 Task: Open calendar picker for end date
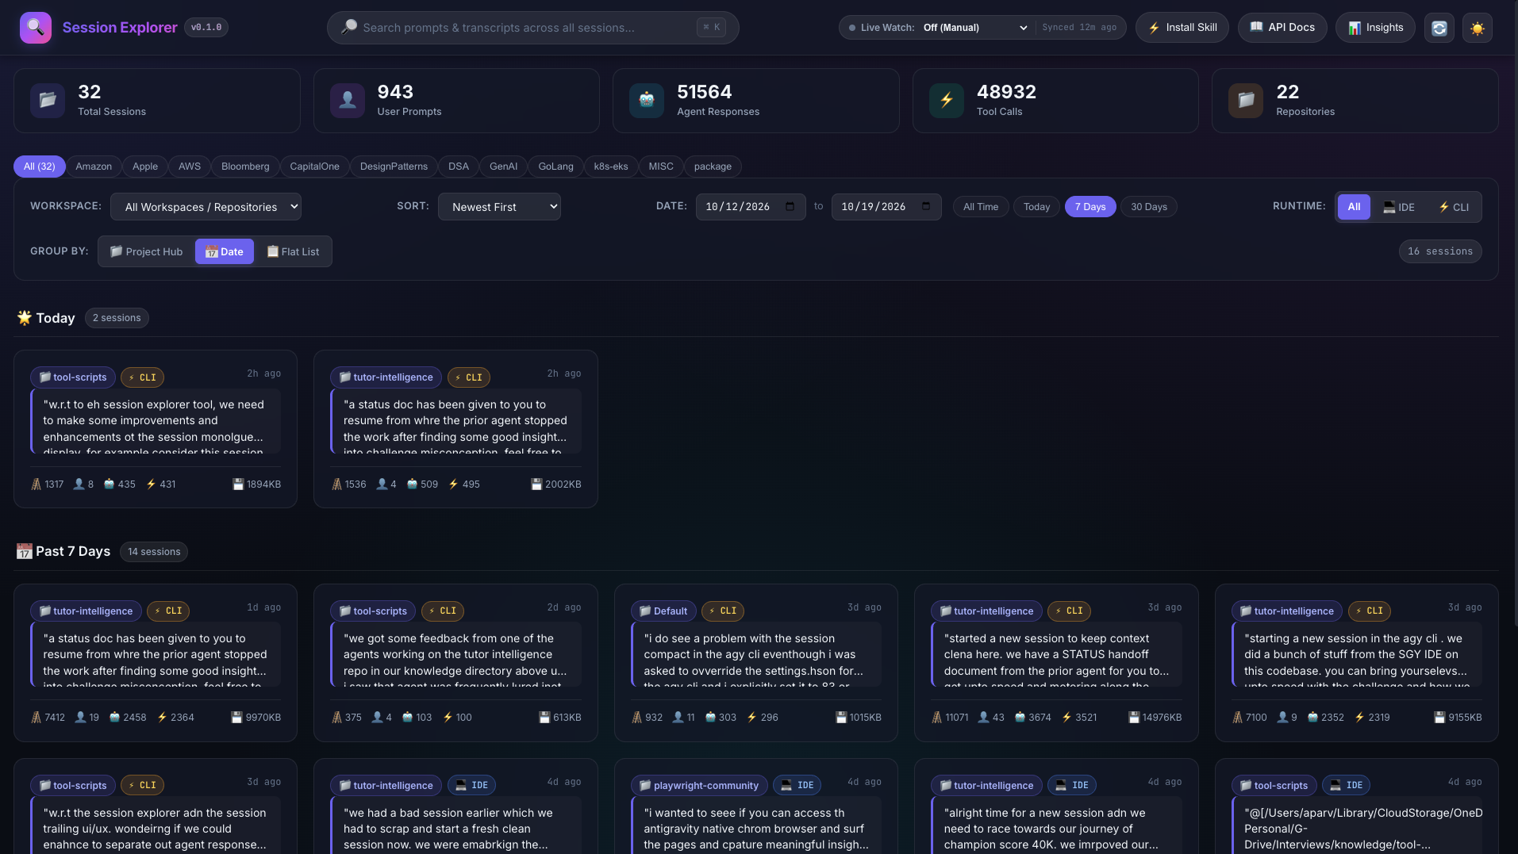coord(926,206)
